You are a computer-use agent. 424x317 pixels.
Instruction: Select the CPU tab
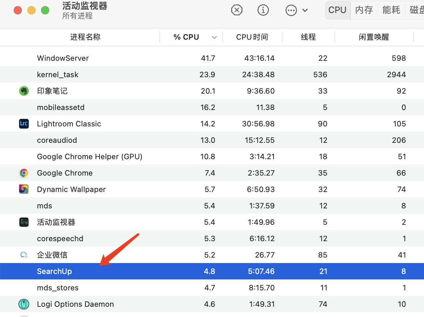coord(337,10)
